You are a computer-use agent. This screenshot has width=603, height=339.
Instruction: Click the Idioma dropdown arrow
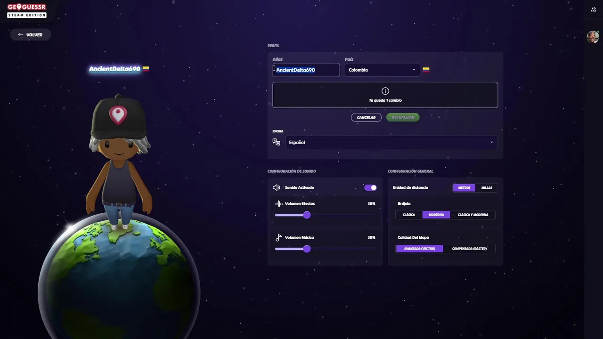click(491, 143)
